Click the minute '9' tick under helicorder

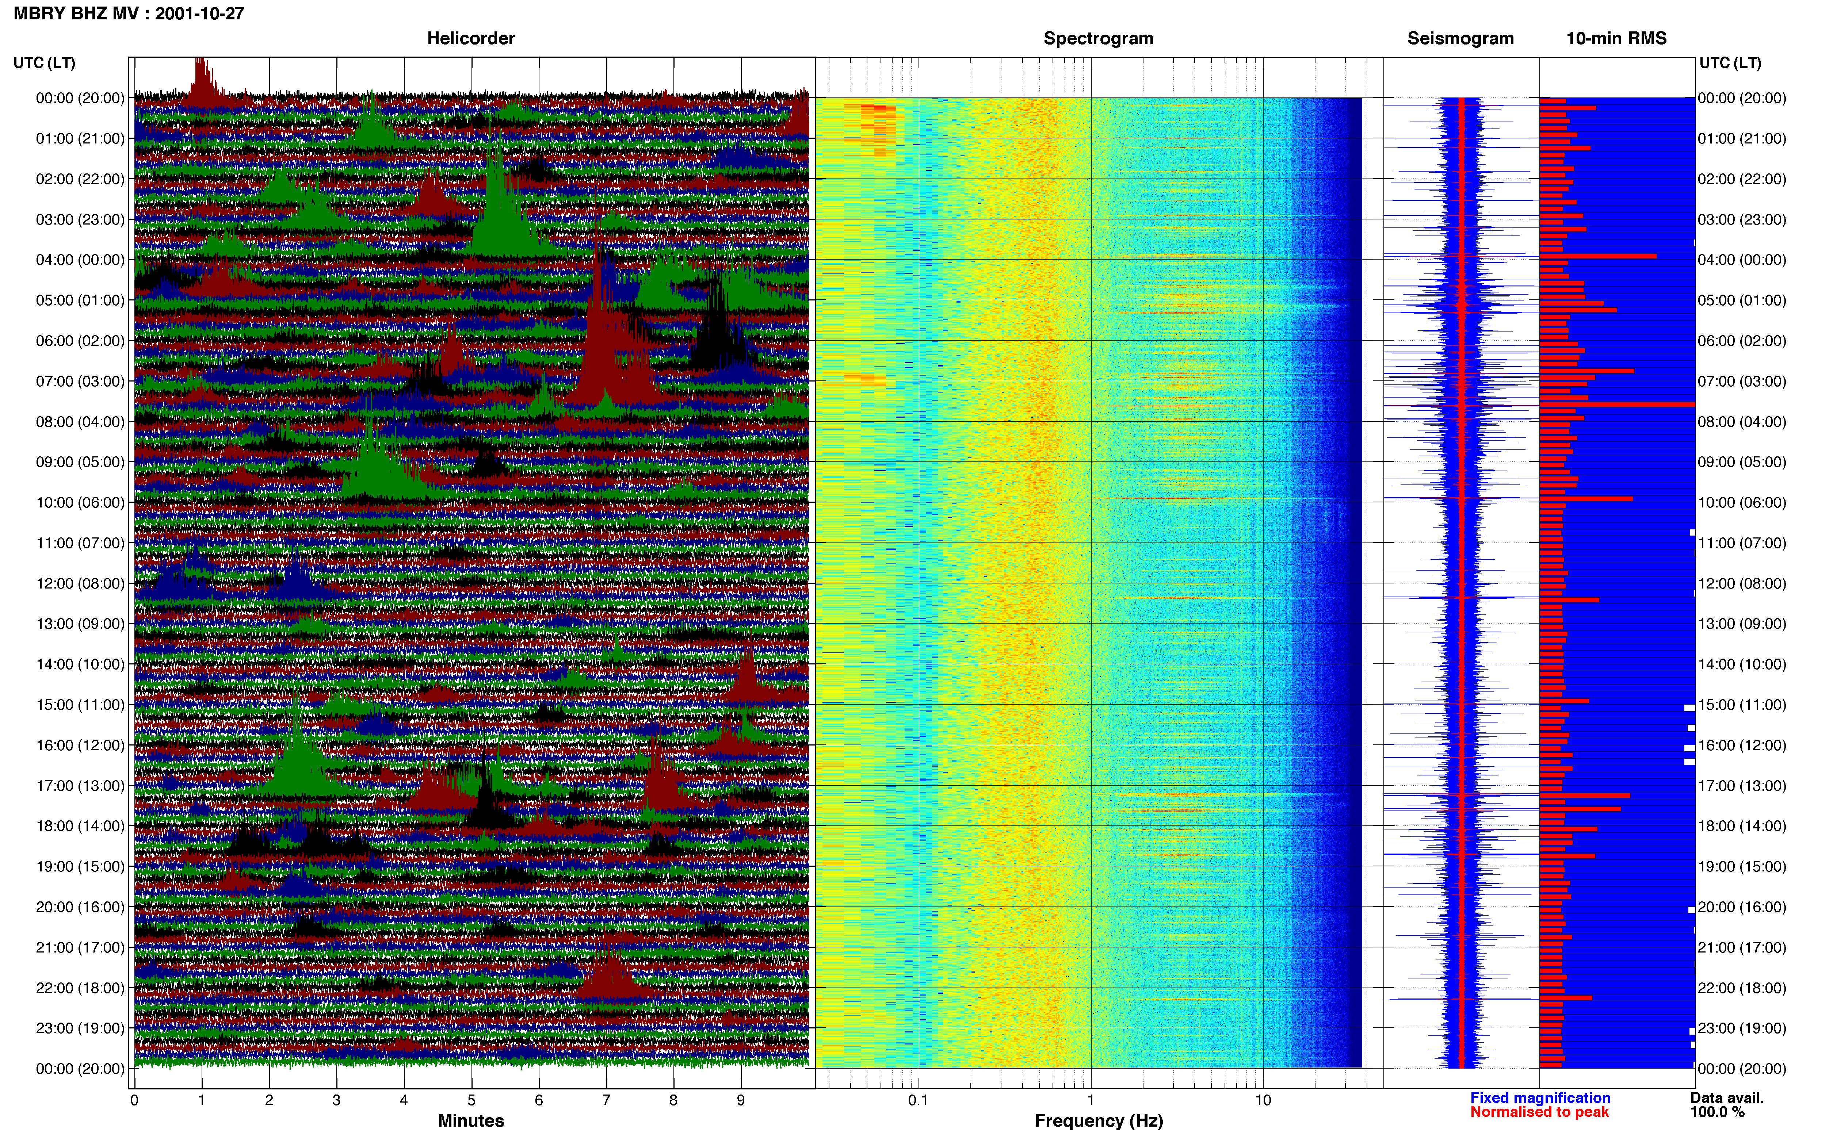click(x=741, y=1100)
